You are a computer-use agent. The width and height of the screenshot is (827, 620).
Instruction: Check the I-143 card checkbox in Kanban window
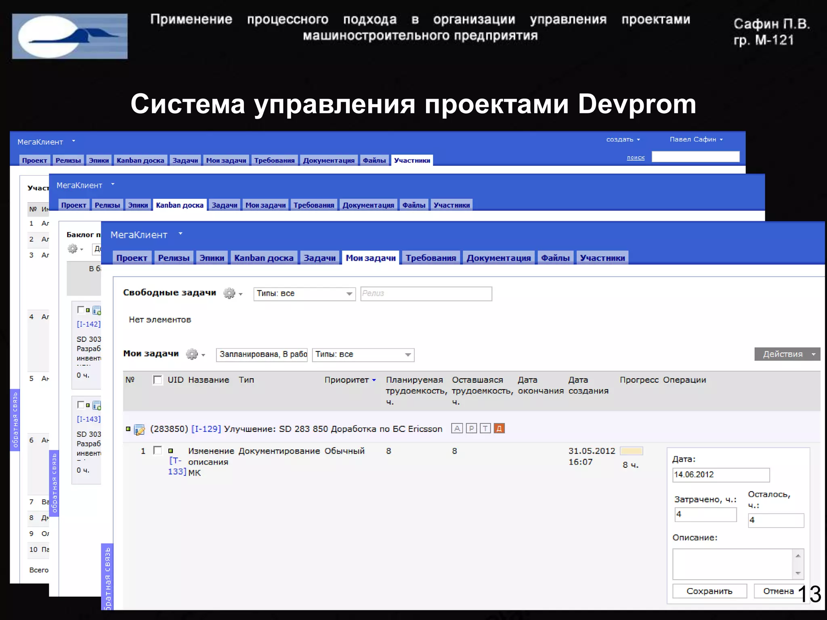pos(81,404)
